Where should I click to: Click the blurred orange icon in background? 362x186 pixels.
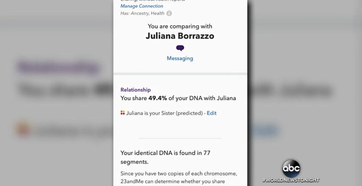click(x=24, y=129)
